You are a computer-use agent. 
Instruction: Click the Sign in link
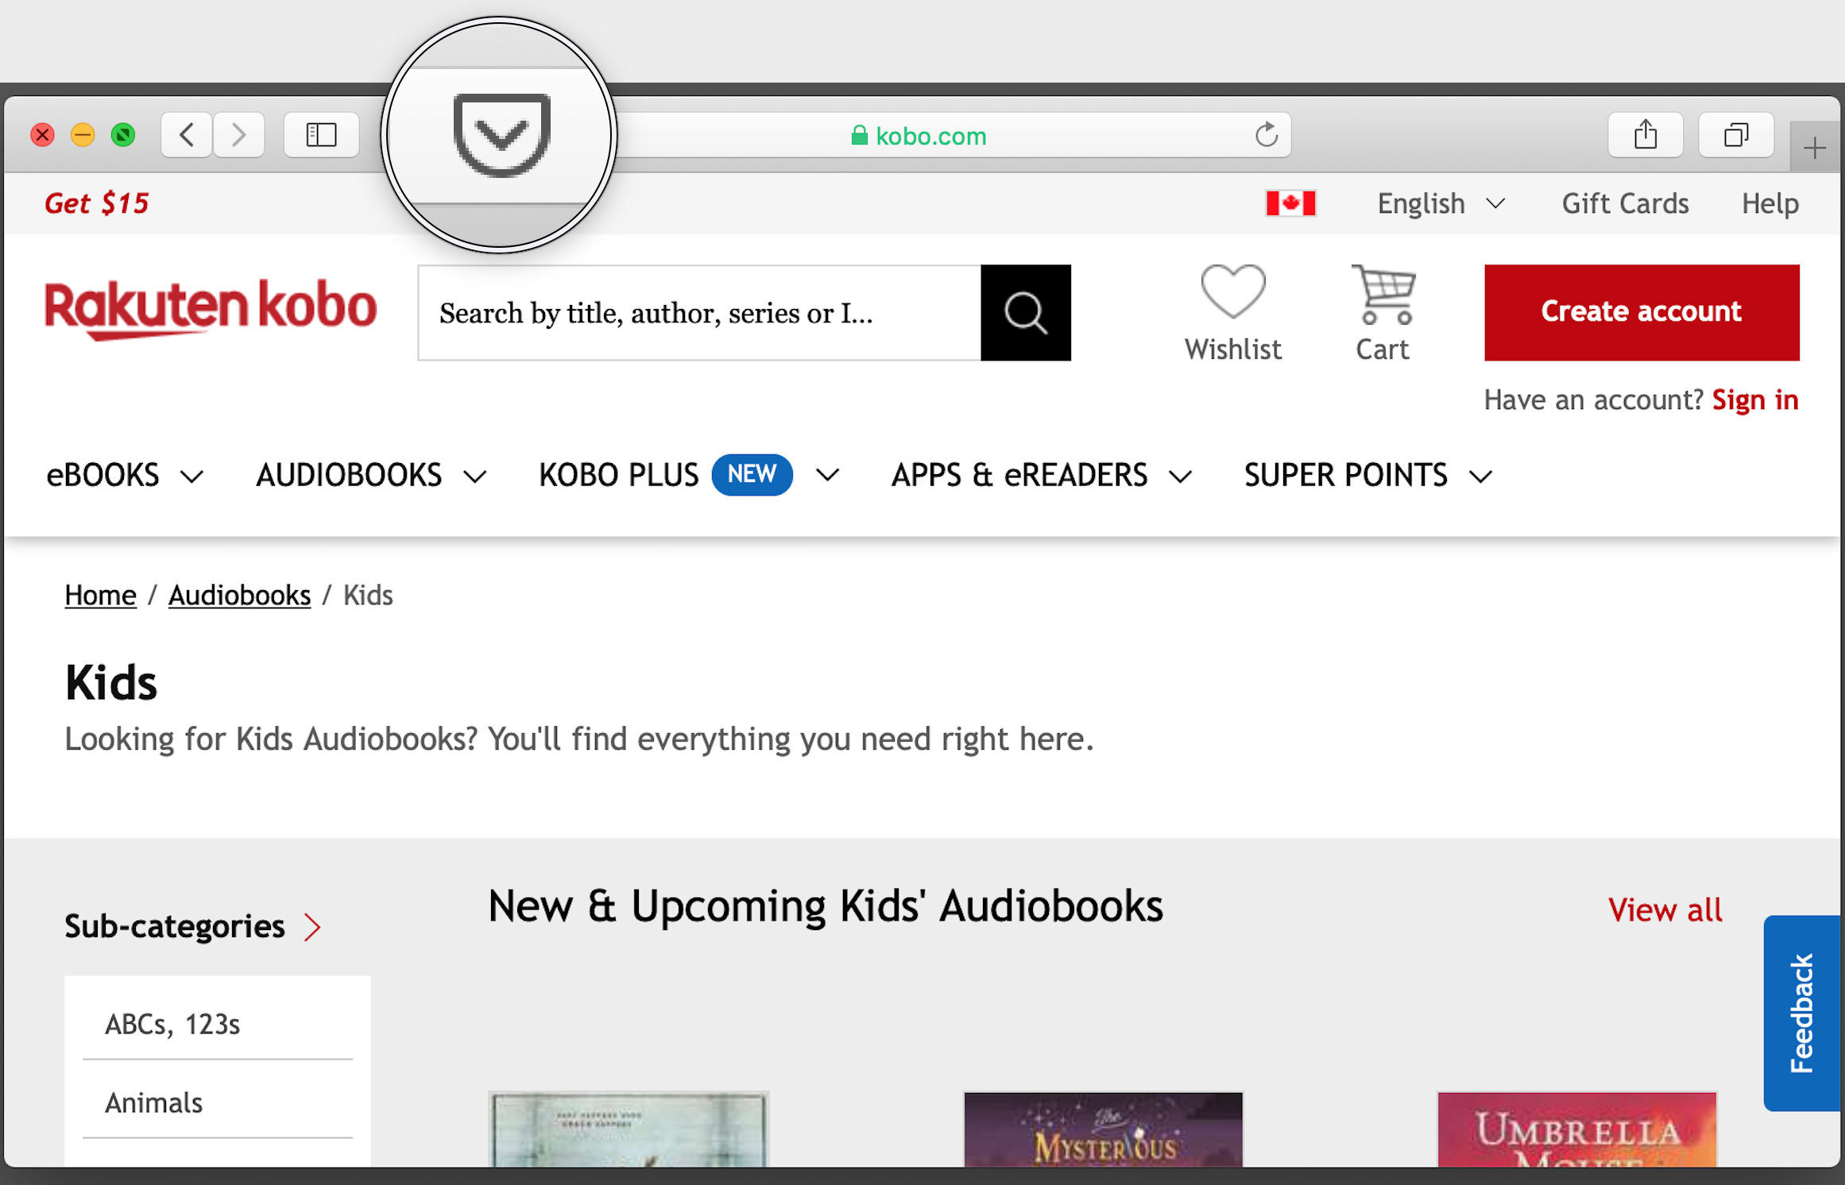click(x=1756, y=399)
